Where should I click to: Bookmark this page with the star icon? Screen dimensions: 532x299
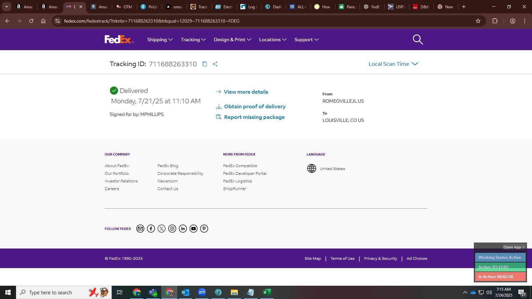coord(478,21)
